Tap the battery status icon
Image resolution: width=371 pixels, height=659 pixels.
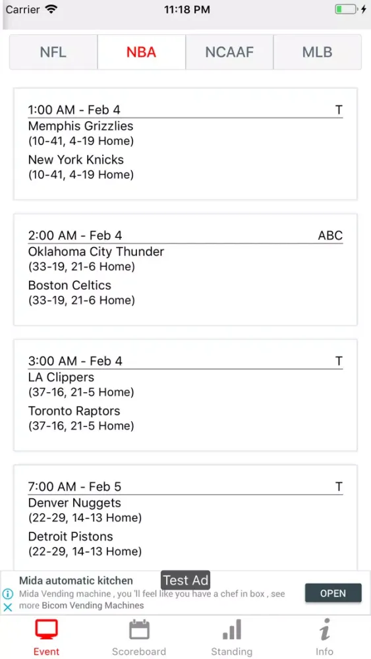pos(347,9)
